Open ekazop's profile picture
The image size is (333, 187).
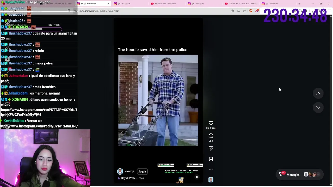tap(120, 171)
